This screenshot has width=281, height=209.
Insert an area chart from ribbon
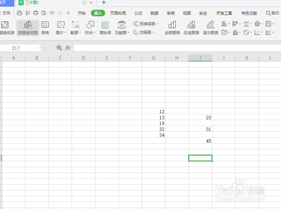[224, 33]
